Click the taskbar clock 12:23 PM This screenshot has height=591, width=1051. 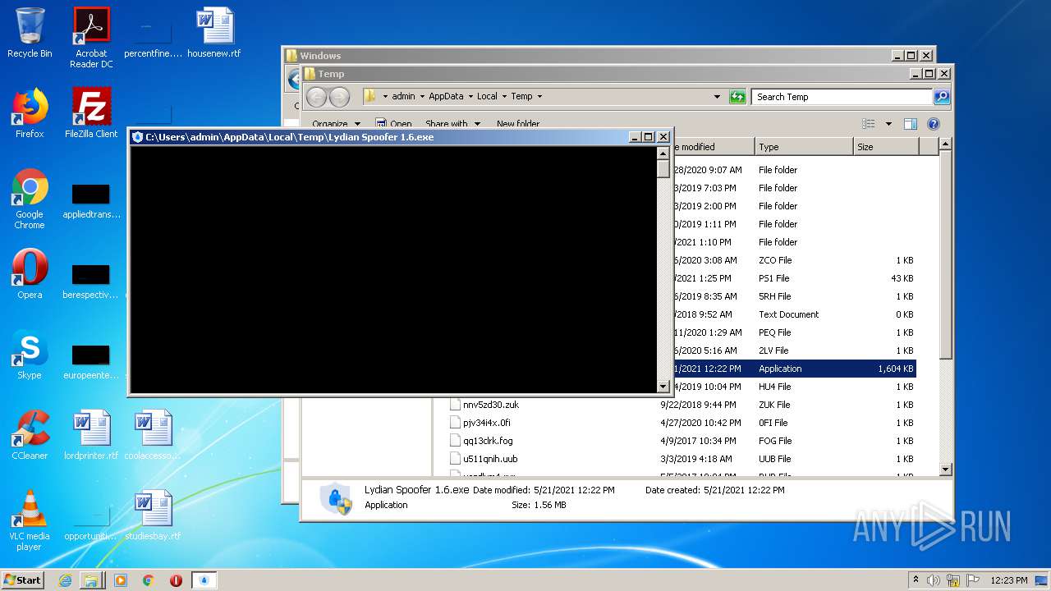(x=1009, y=580)
